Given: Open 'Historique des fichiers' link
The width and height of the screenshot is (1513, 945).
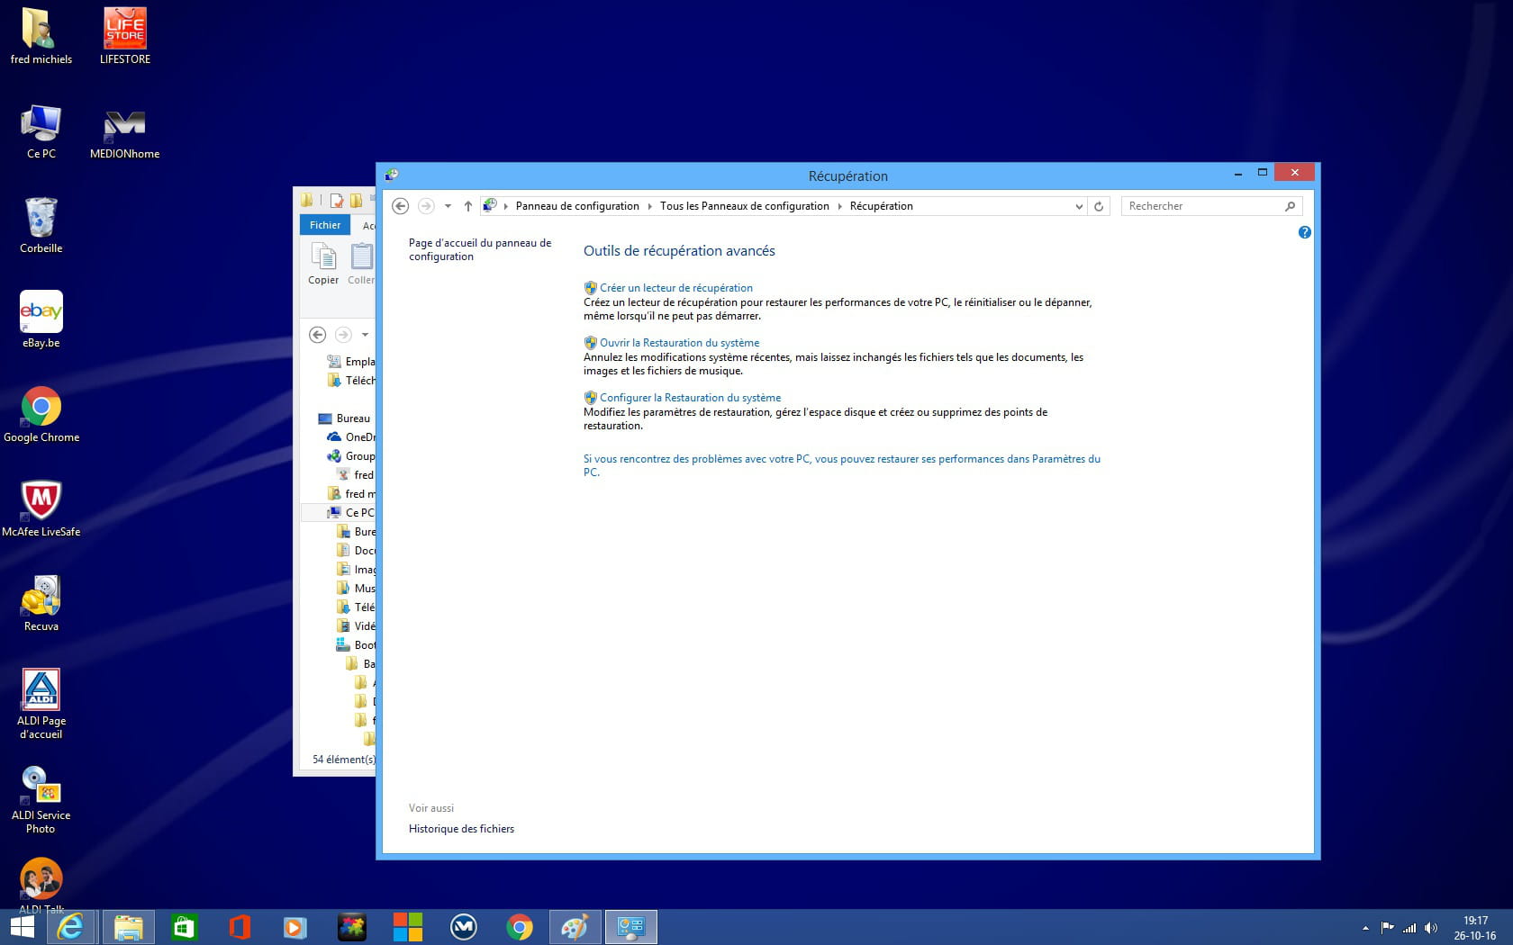Looking at the screenshot, I should coord(461,829).
